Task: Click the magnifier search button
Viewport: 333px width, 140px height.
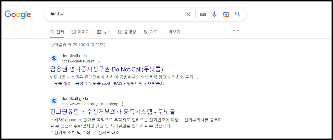Action: point(238,14)
